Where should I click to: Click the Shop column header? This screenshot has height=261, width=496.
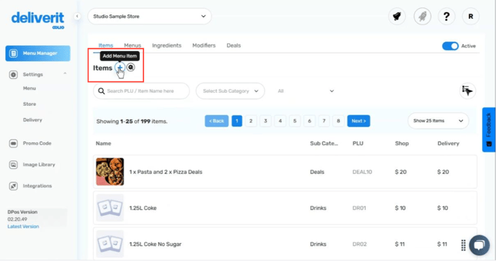click(x=402, y=143)
